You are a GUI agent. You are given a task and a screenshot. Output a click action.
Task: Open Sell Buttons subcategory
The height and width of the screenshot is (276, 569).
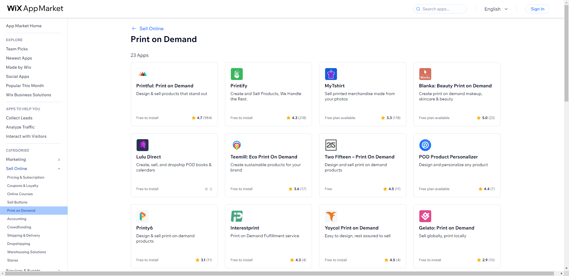pyautogui.click(x=17, y=202)
